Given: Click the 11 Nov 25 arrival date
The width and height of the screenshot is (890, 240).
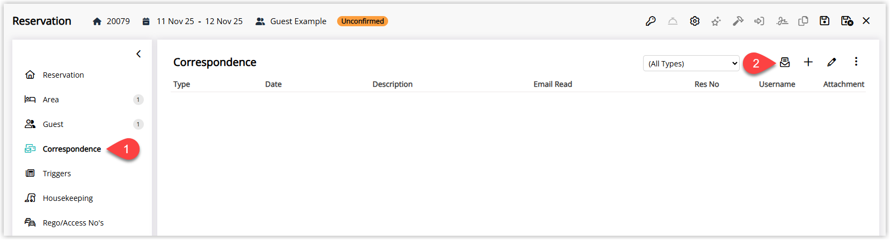Looking at the screenshot, I should tap(175, 21).
